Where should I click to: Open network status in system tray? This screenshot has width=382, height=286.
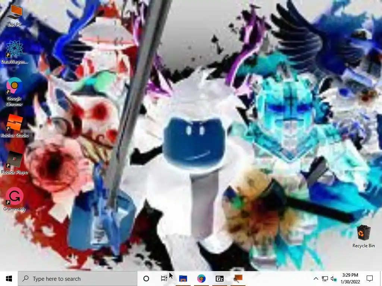coord(325,279)
